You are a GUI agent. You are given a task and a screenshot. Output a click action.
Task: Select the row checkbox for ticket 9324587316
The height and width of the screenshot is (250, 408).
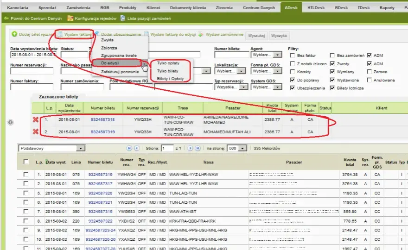click(x=26, y=175)
